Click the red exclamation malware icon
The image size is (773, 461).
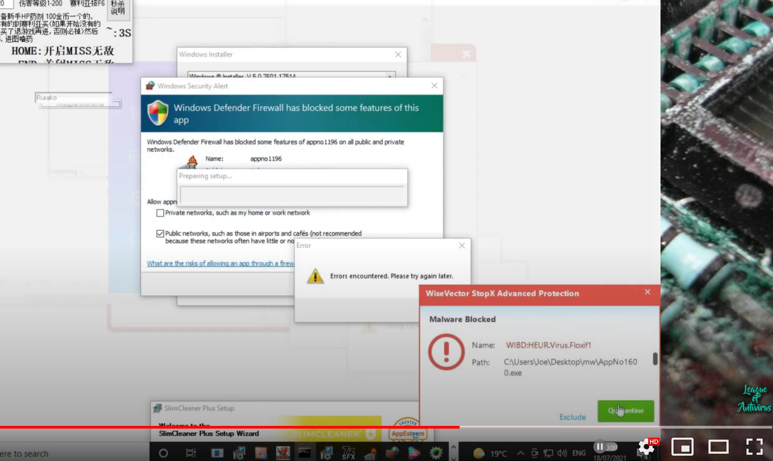[446, 352]
